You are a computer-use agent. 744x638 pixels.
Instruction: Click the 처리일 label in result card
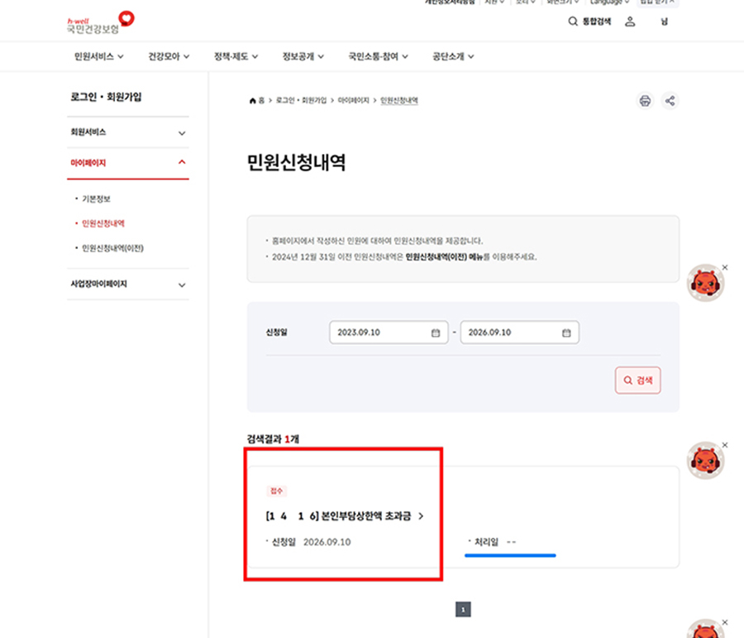click(486, 542)
